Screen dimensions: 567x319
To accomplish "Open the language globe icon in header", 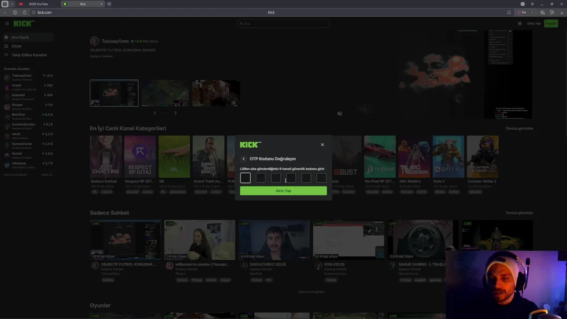I will coord(520,23).
